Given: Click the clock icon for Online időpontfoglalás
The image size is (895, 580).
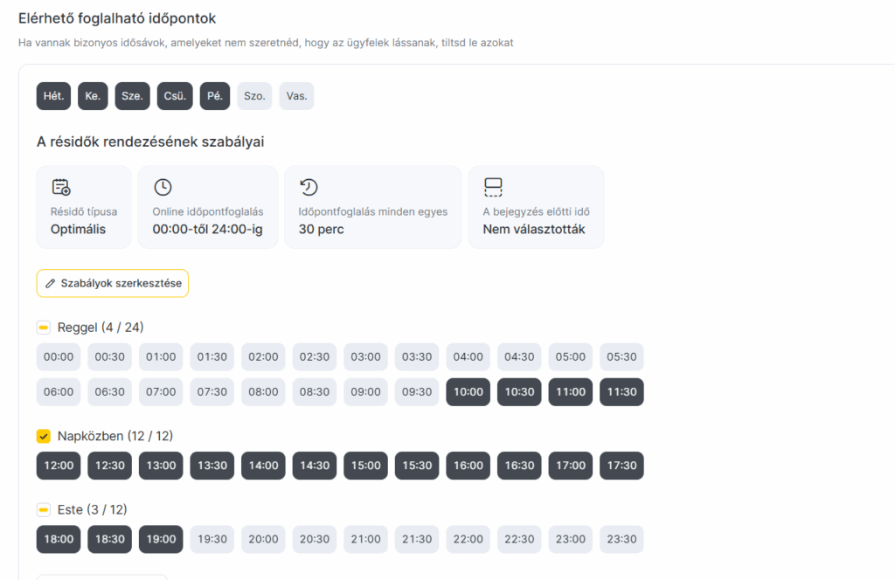Looking at the screenshot, I should [163, 187].
